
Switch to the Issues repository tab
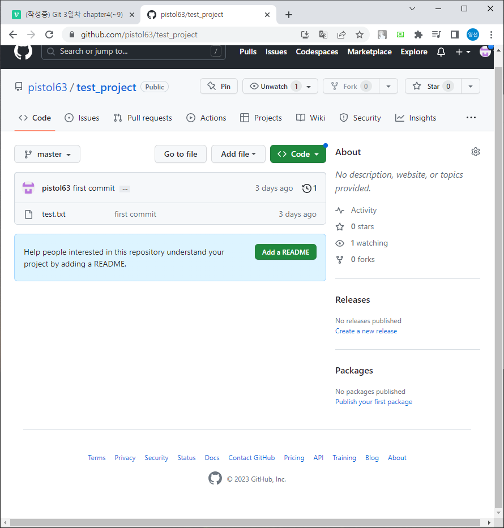click(x=82, y=118)
